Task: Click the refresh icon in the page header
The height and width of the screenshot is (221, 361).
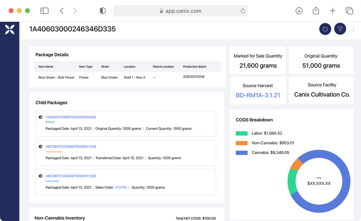Action: pyautogui.click(x=325, y=29)
